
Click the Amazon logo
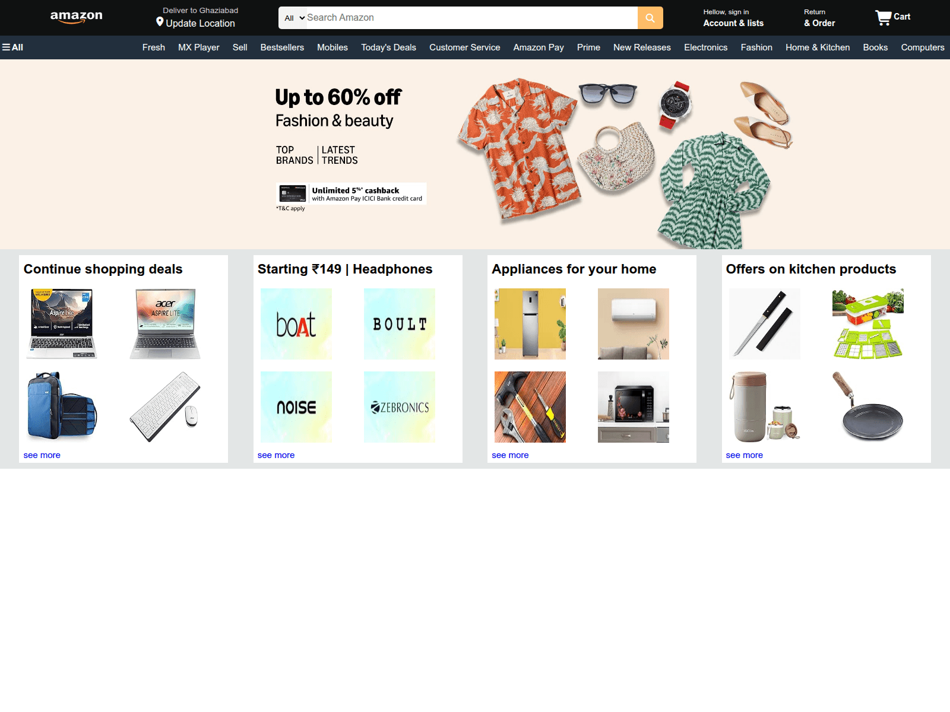pos(76,17)
